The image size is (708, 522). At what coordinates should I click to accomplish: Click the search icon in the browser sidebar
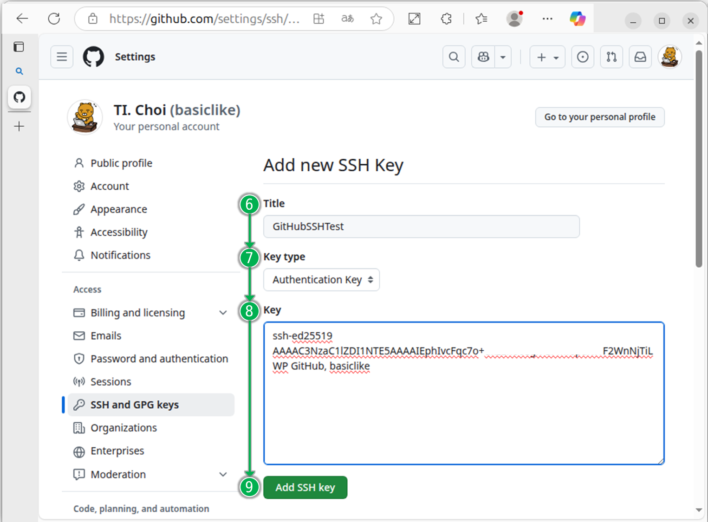[19, 71]
